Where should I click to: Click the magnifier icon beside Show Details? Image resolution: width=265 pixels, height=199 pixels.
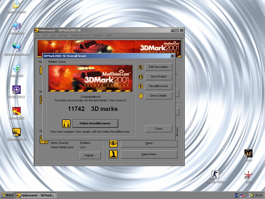[141, 96]
